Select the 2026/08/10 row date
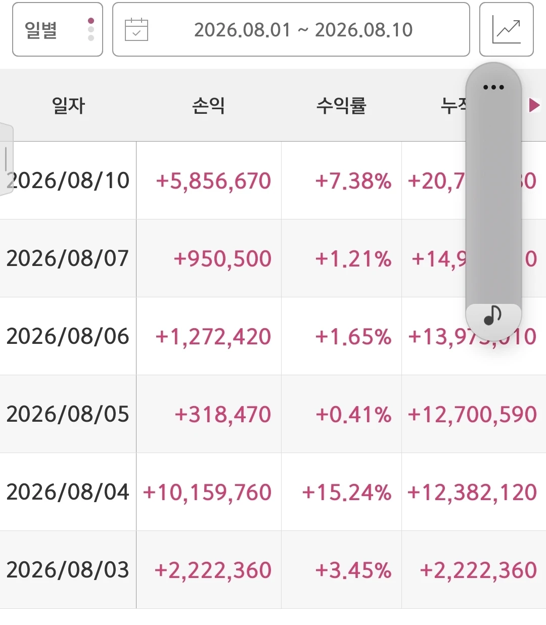 tap(68, 181)
